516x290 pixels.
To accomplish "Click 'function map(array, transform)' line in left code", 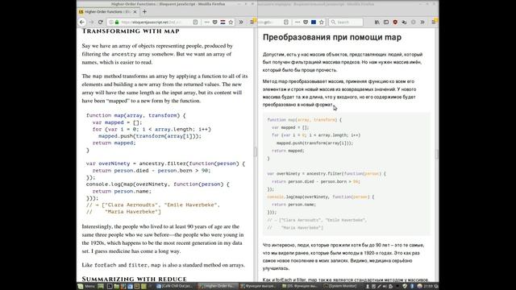I will tap(136, 115).
